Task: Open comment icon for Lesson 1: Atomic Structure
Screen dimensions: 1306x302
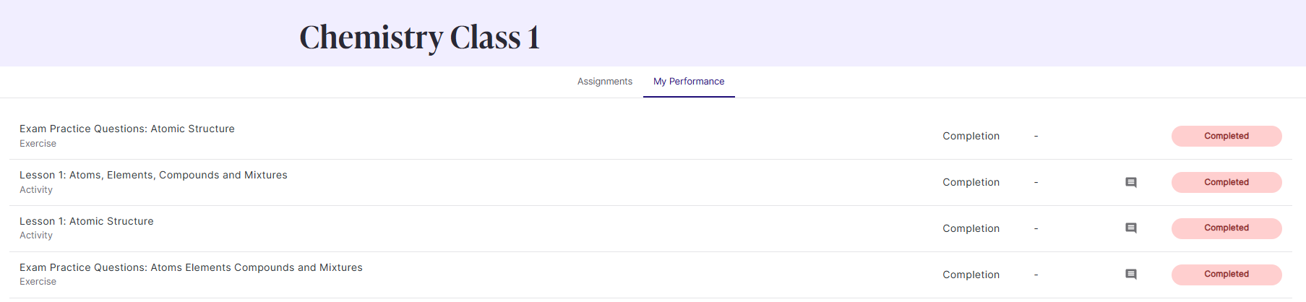Action: pos(1131,228)
